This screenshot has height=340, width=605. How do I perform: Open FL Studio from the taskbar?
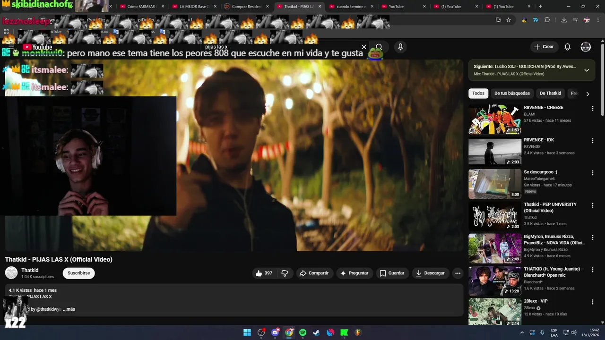[x=358, y=332]
